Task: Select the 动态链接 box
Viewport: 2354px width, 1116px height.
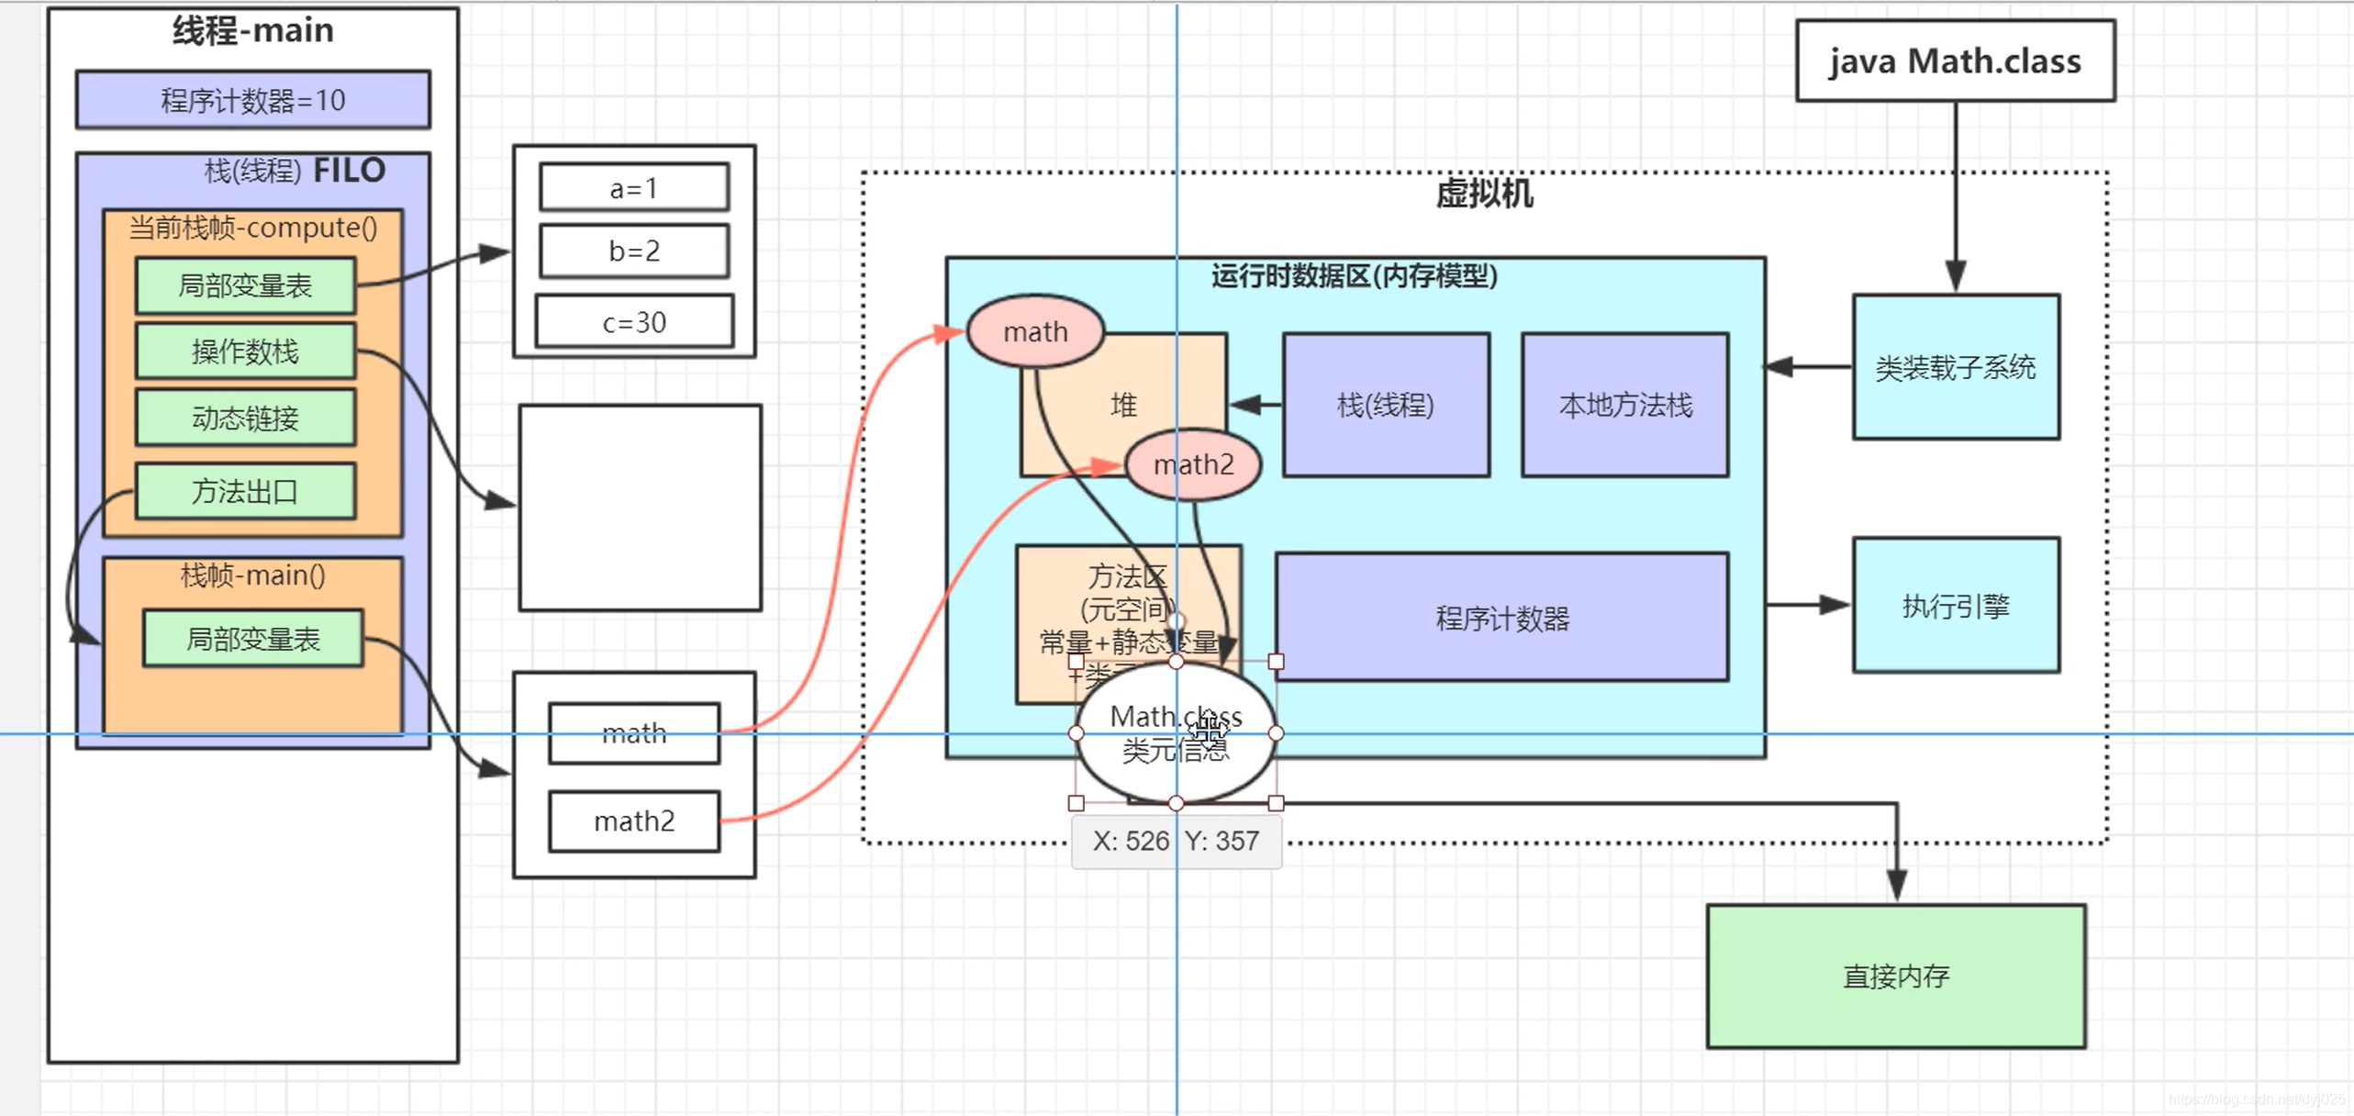Action: (x=245, y=418)
